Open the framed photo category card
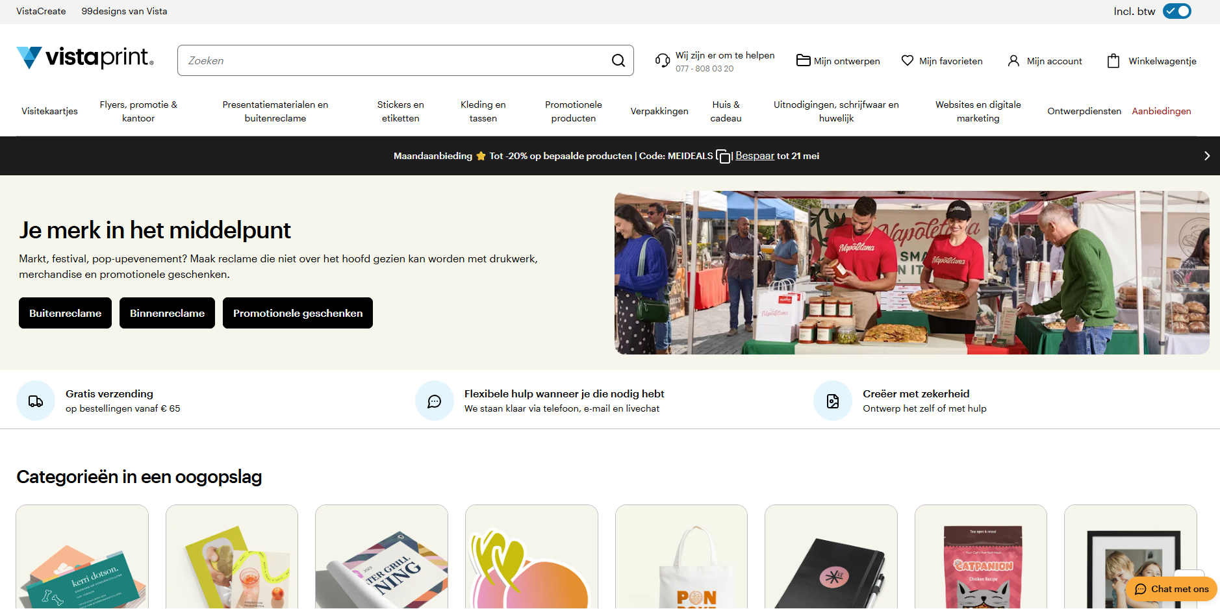 pos(1130,557)
